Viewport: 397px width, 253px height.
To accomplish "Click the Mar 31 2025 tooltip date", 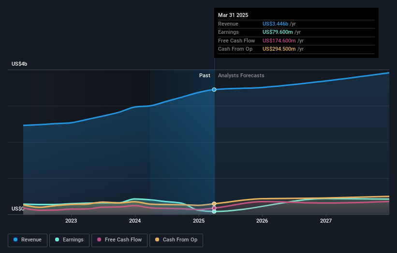I will point(233,15).
